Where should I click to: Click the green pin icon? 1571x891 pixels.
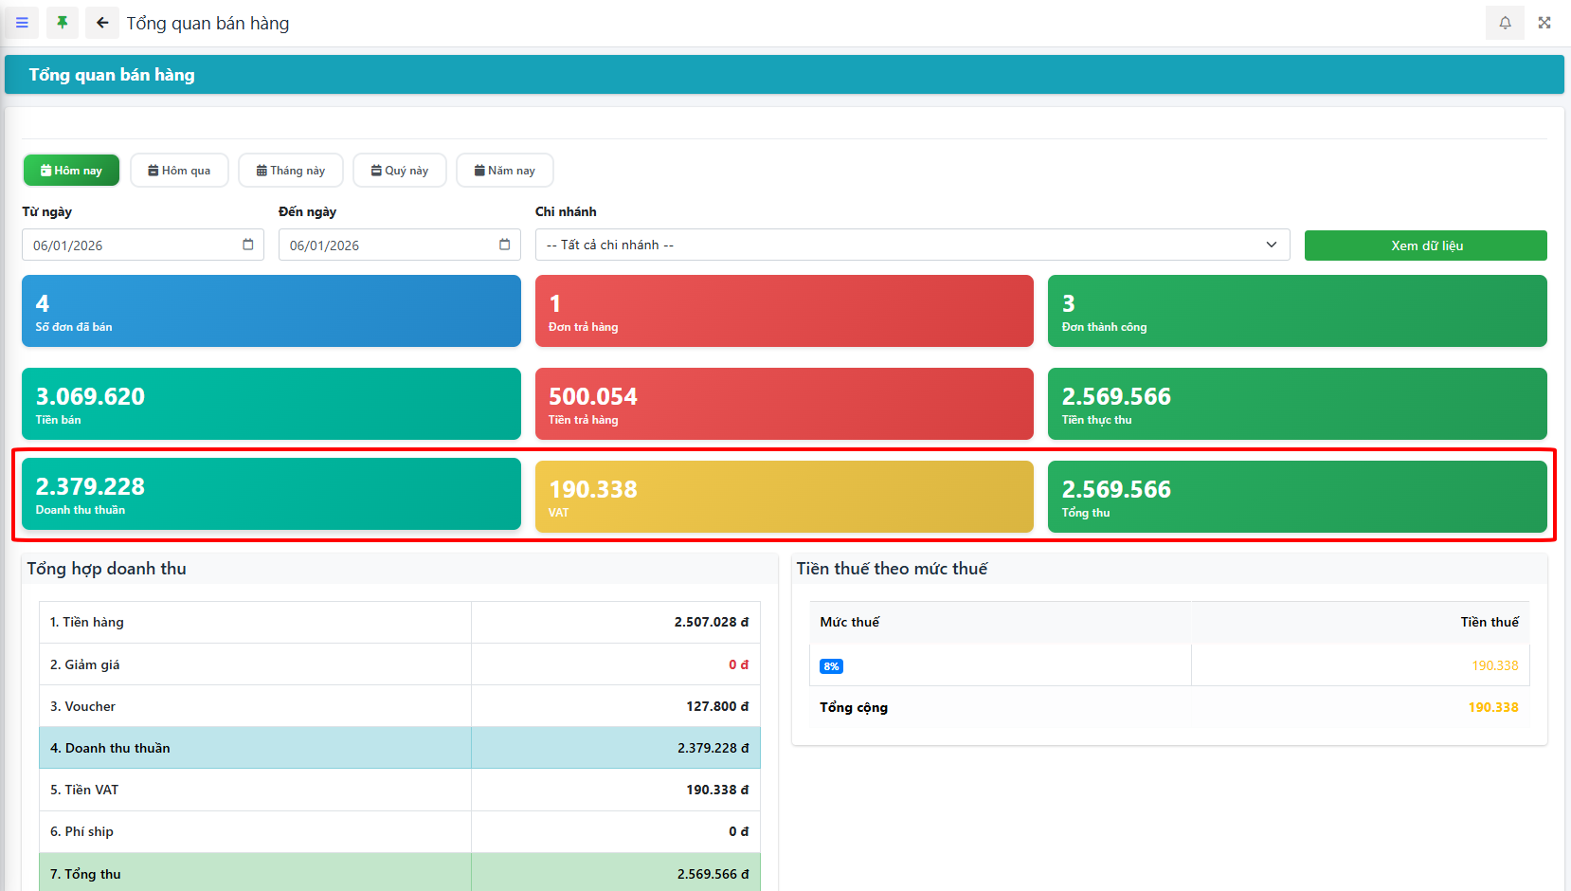(x=63, y=23)
